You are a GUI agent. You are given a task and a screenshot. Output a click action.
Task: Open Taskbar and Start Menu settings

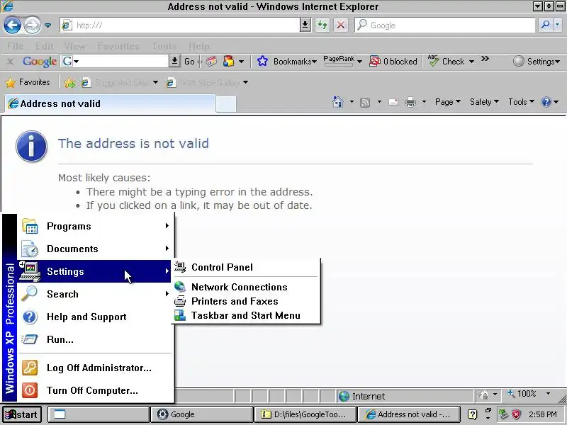point(245,315)
